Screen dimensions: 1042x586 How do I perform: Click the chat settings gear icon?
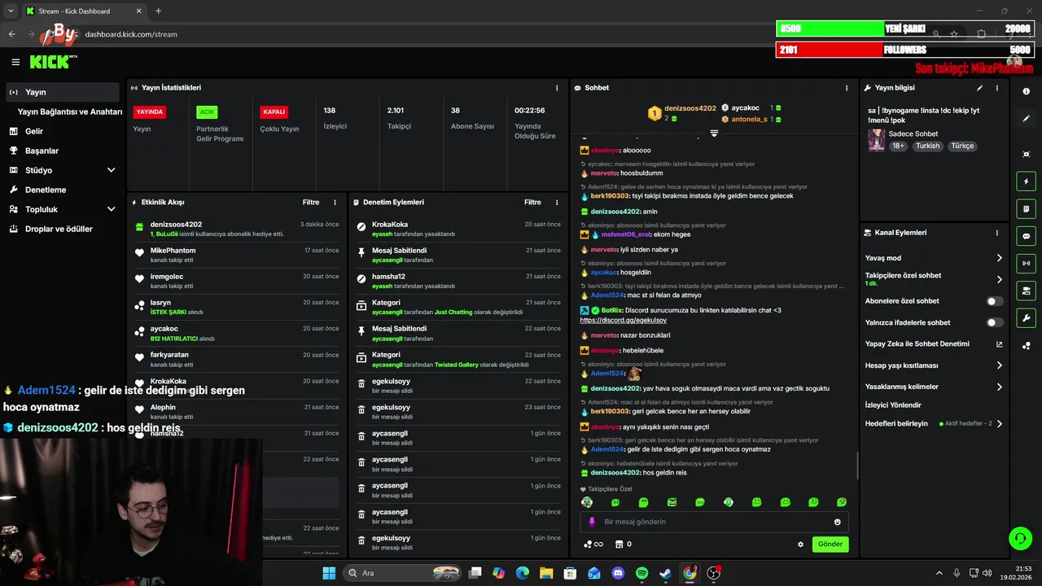pos(800,544)
